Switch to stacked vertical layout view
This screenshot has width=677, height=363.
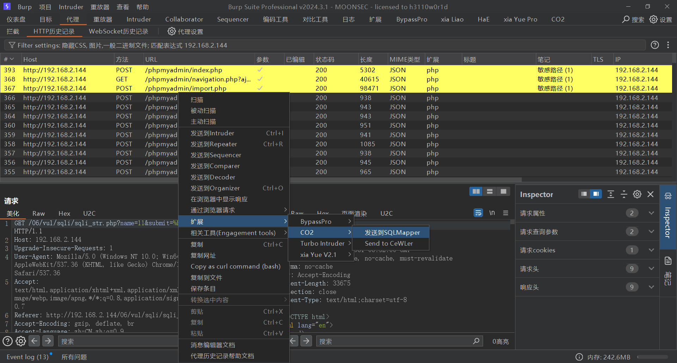[490, 191]
